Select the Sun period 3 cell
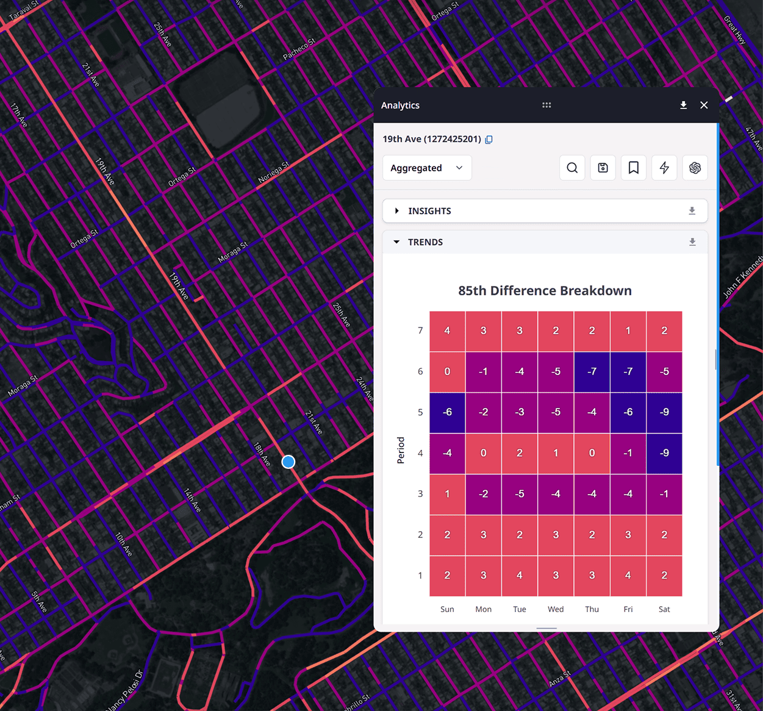Image resolution: width=763 pixels, height=711 pixels. (x=447, y=495)
